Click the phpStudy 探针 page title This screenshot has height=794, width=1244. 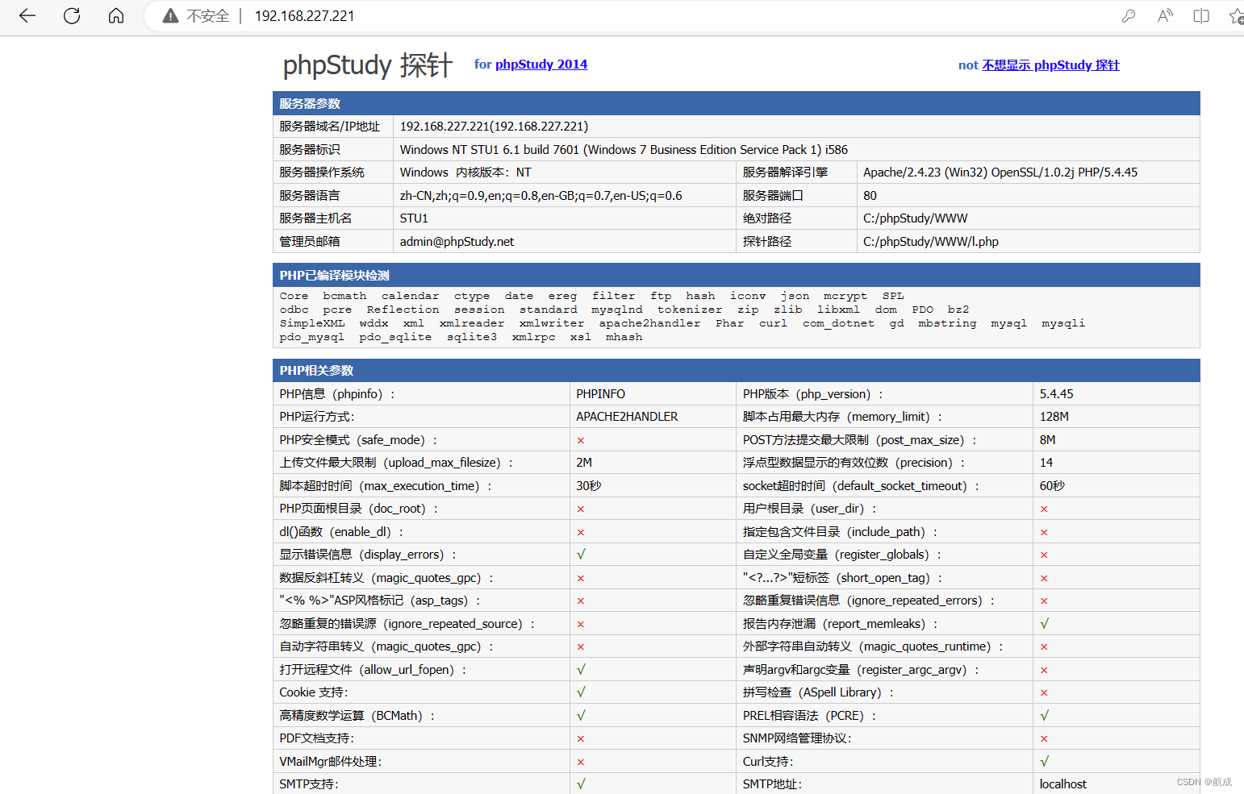(x=367, y=65)
